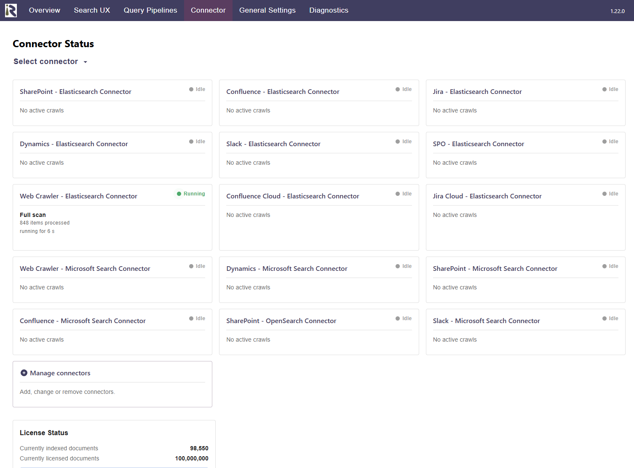The width and height of the screenshot is (634, 468).
Task: Switch to the Search UX tab
Action: (92, 11)
